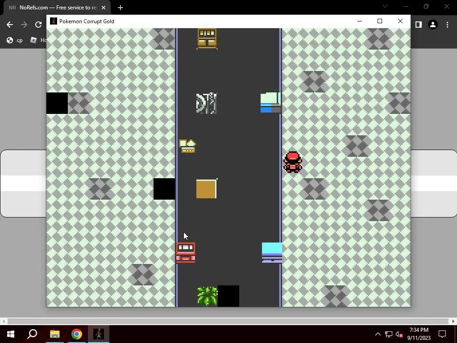The height and width of the screenshot is (343, 457).
Task: Open Google Chrome from taskbar
Action: 77,334
